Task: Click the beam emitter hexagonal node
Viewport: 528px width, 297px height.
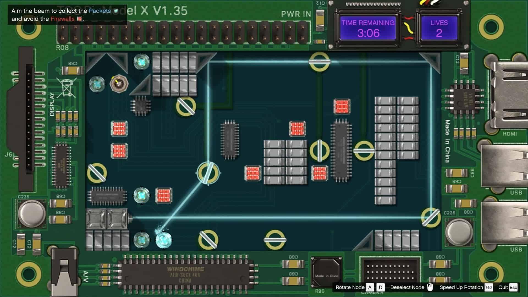Action: point(119,83)
